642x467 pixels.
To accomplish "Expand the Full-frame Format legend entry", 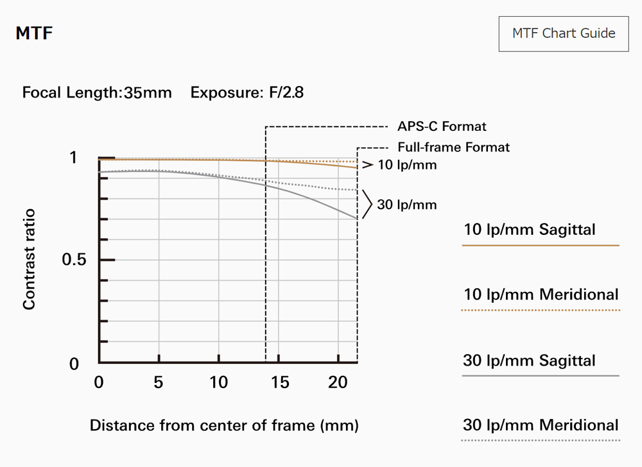I will pyautogui.click(x=454, y=147).
